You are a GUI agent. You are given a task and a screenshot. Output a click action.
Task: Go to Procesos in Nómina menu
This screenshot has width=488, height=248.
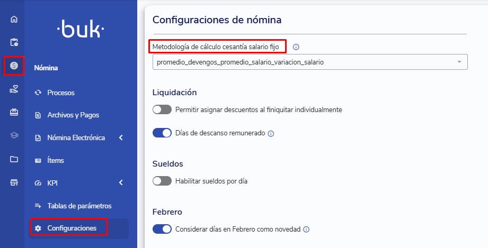click(x=60, y=93)
